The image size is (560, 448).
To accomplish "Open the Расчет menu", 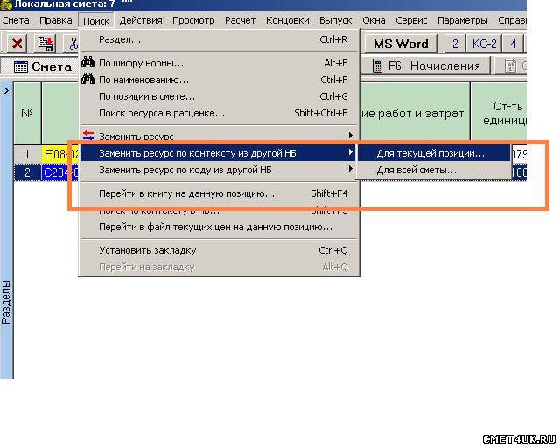I will point(240,21).
